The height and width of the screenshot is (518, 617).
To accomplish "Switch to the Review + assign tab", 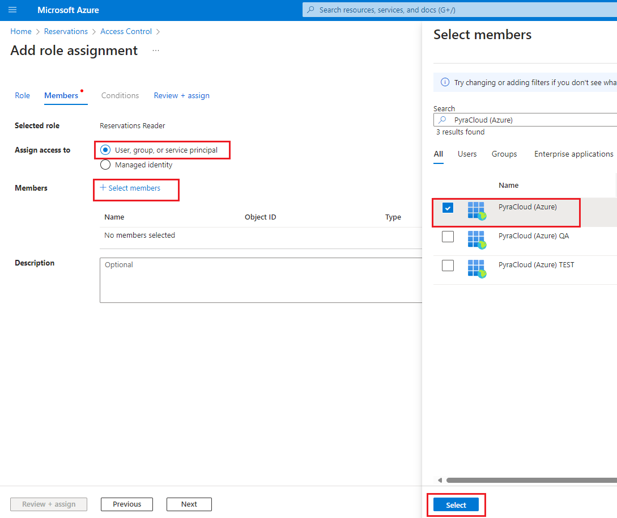I will click(181, 96).
